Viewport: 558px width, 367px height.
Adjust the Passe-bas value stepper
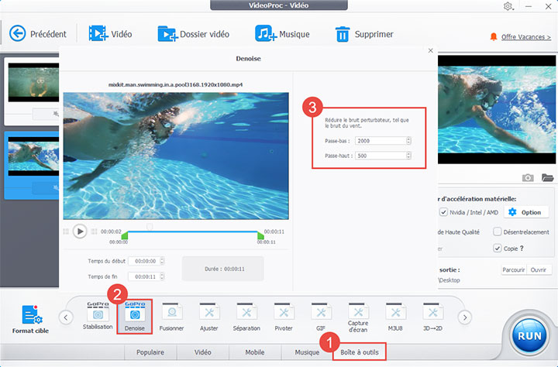coord(408,140)
